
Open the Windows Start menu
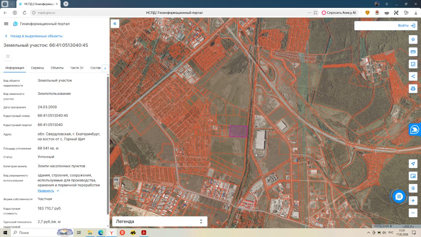[5, 233]
